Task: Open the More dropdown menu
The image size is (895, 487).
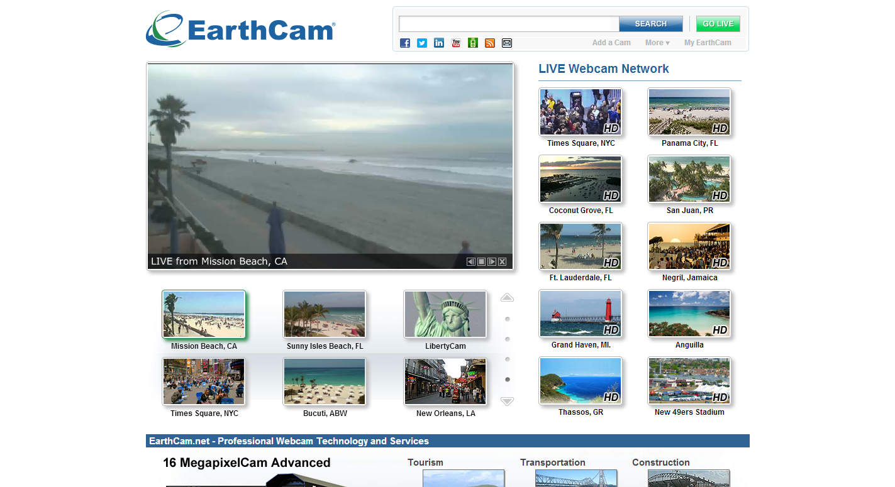Action: click(657, 43)
